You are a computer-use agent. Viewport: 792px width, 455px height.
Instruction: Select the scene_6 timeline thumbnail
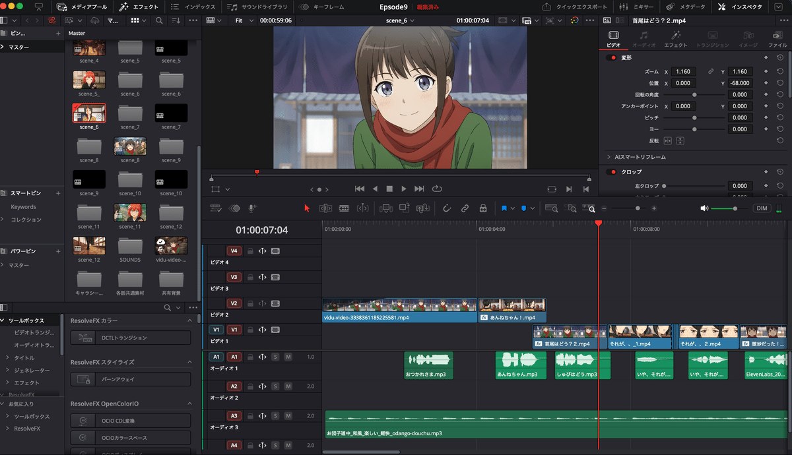[88, 113]
